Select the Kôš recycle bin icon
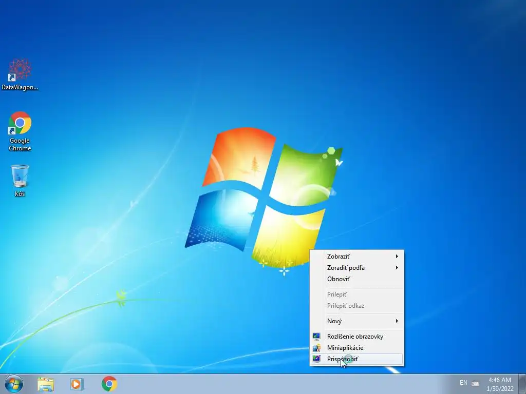Image resolution: width=526 pixels, height=394 pixels. click(20, 180)
